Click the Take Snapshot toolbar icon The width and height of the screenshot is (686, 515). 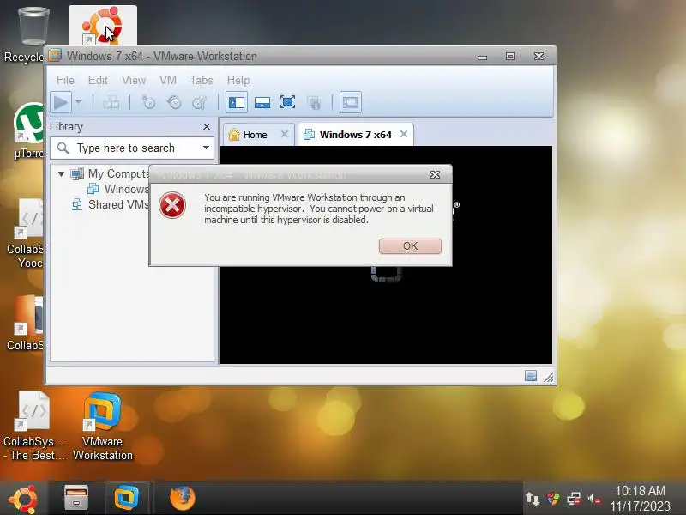148,103
